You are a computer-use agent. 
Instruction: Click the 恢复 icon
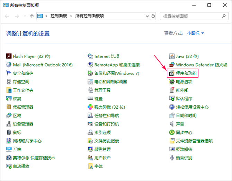pos(9,99)
